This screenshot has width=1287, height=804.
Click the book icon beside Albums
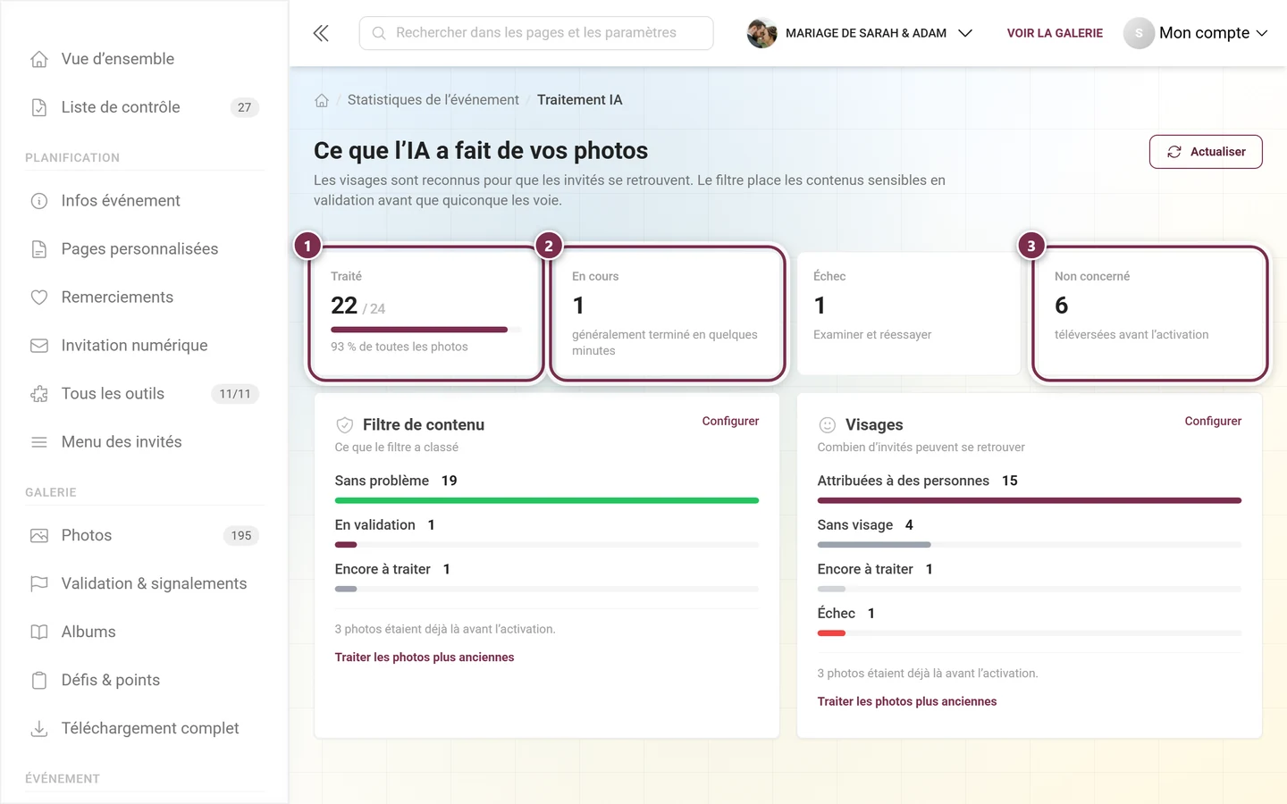click(x=39, y=632)
